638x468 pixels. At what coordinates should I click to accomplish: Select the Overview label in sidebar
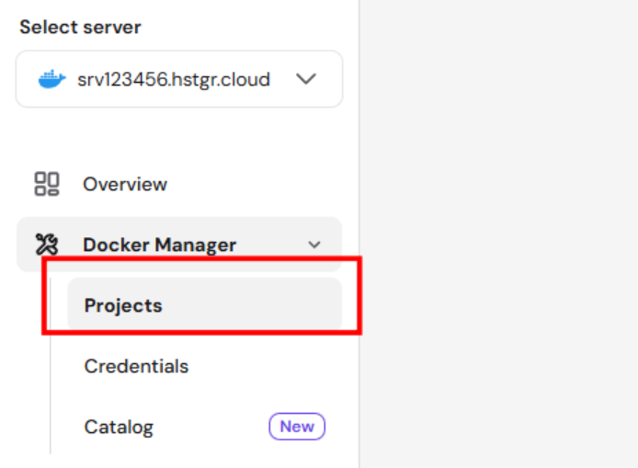point(125,184)
